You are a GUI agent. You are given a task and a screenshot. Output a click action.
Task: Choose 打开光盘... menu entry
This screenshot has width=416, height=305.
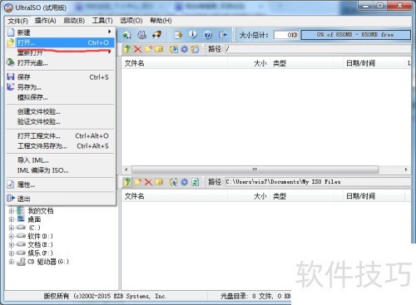pyautogui.click(x=61, y=63)
